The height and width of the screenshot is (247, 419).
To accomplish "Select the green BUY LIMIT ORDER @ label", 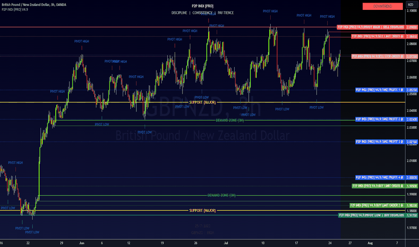I will pos(378,186).
